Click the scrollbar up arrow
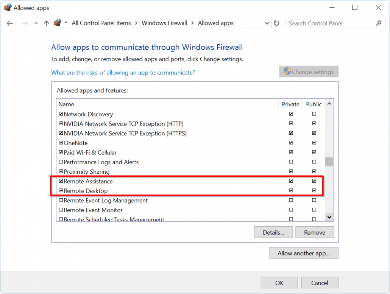 click(329, 103)
